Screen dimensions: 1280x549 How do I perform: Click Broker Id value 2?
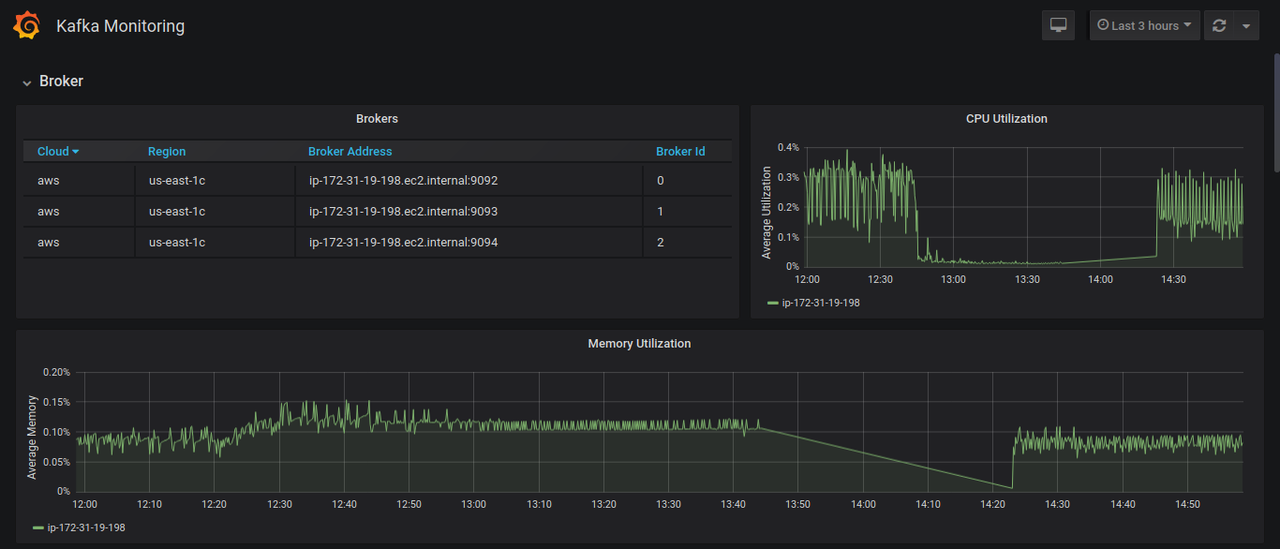661,242
